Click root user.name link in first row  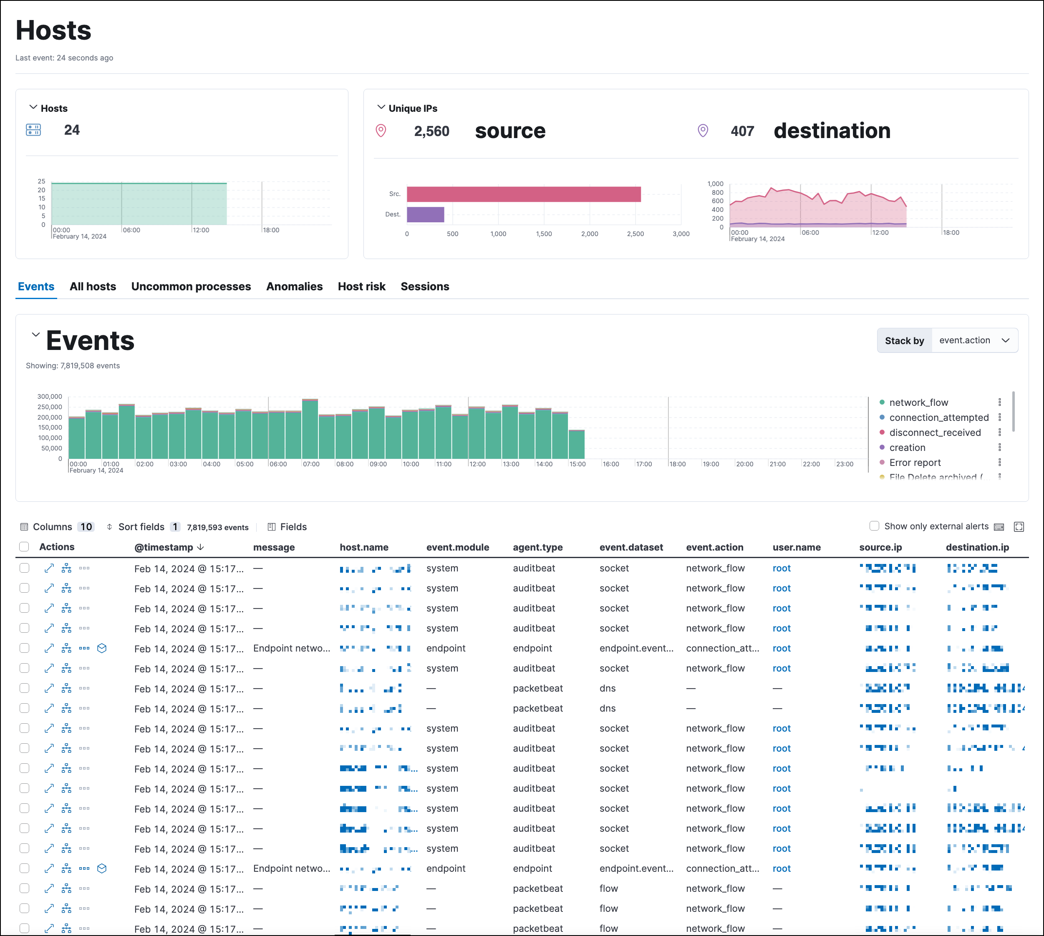click(x=781, y=568)
